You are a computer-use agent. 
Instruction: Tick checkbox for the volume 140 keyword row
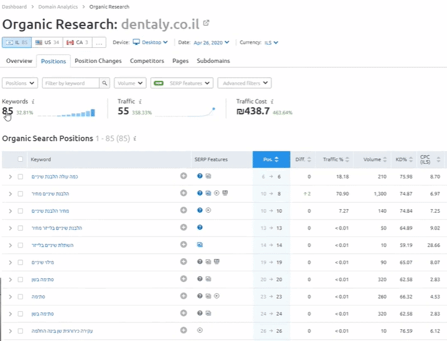[x=21, y=211]
